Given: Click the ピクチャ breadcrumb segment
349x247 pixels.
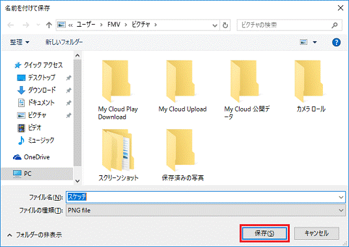Looking at the screenshot, I should click(x=141, y=25).
